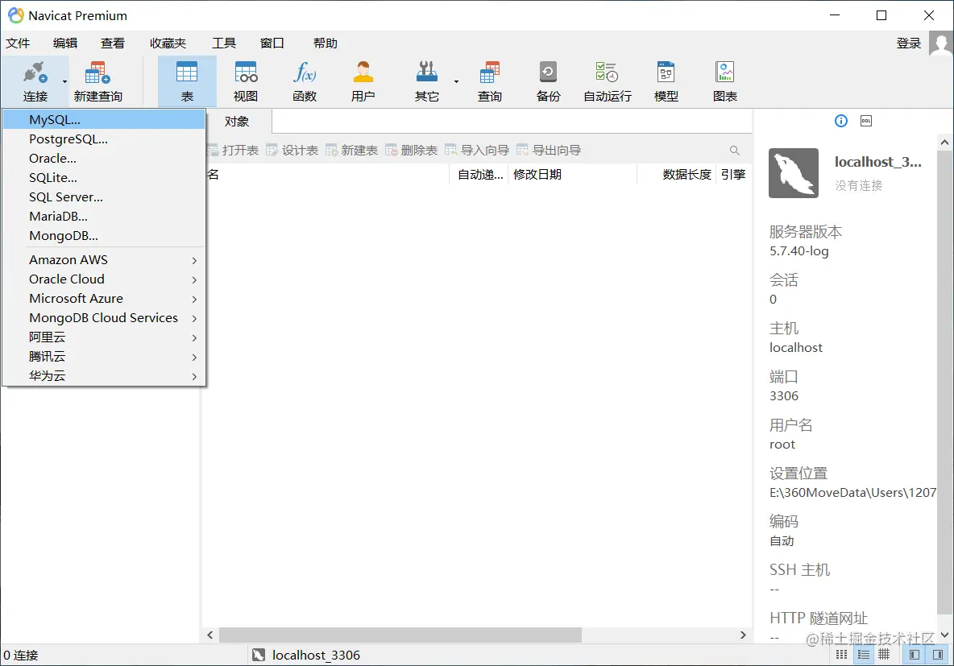
Task: Choose MariaDB... from connection menu
Action: click(104, 217)
